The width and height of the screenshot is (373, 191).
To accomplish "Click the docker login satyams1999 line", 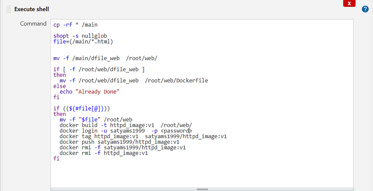I will 126,131.
